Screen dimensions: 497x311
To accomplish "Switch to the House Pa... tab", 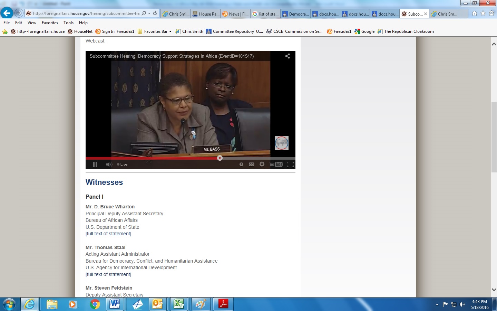I will click(x=206, y=14).
